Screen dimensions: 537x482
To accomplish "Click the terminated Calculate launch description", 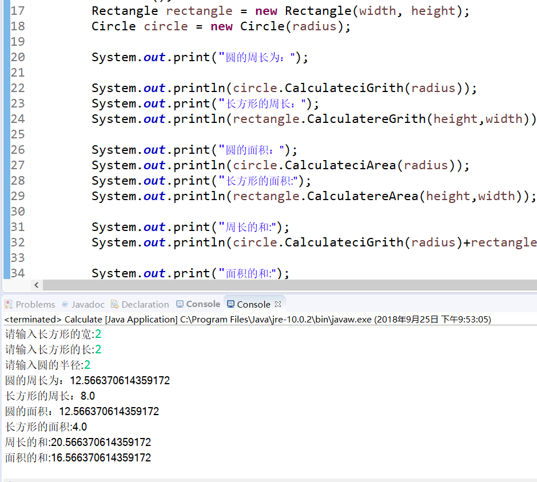I will [248, 320].
